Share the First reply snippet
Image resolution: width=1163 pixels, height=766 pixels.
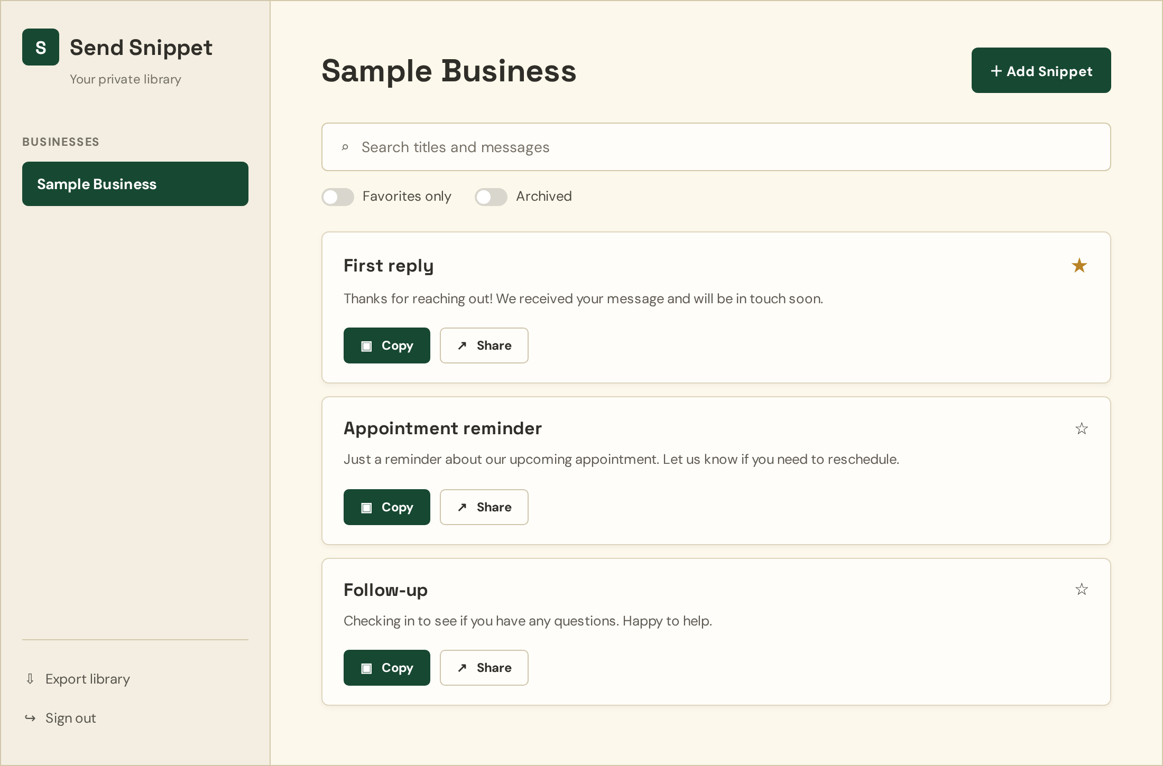coord(484,345)
